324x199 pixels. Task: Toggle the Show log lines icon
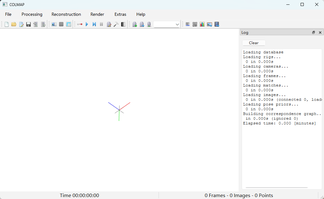click(188, 24)
